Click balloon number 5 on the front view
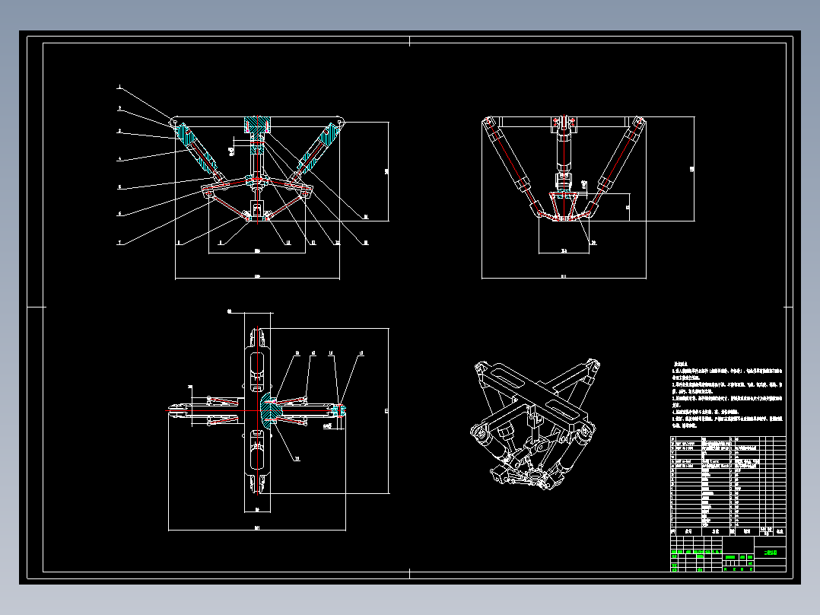820x615 pixels. click(x=119, y=186)
